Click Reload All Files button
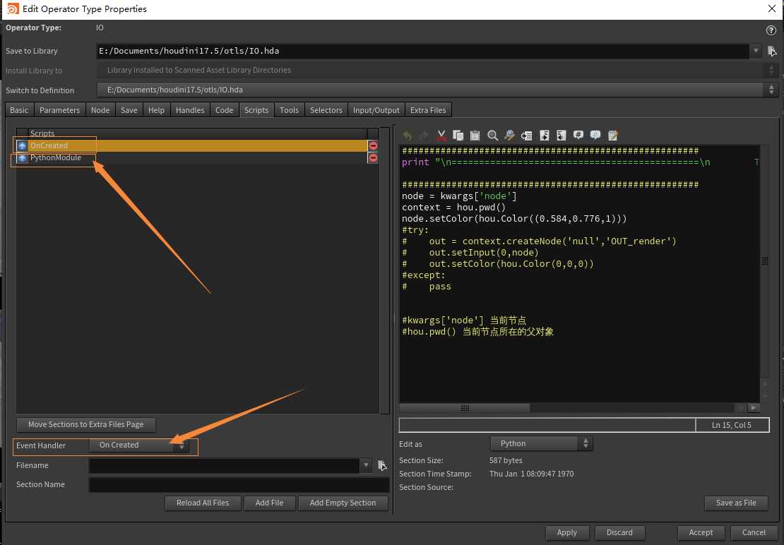784x545 pixels. (x=203, y=503)
